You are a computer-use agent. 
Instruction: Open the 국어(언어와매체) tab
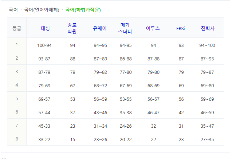pyautogui.click(x=42, y=10)
